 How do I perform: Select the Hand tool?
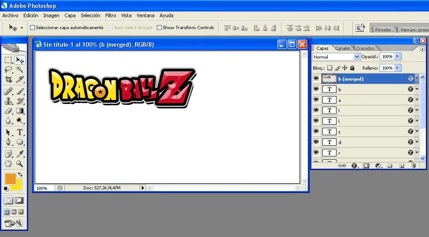[x=8, y=164]
